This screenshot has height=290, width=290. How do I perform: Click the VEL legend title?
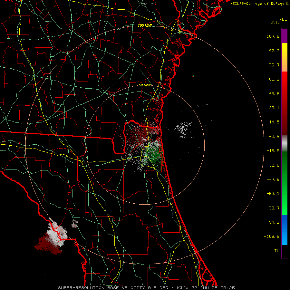[x=283, y=19]
